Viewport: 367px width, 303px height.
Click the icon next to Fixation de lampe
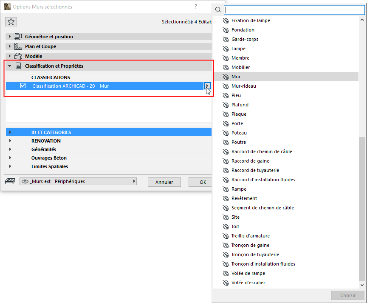pos(226,20)
